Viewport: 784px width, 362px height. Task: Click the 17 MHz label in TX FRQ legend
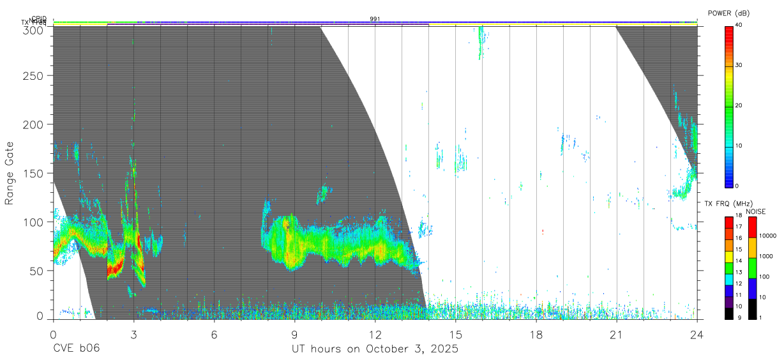pos(738,227)
